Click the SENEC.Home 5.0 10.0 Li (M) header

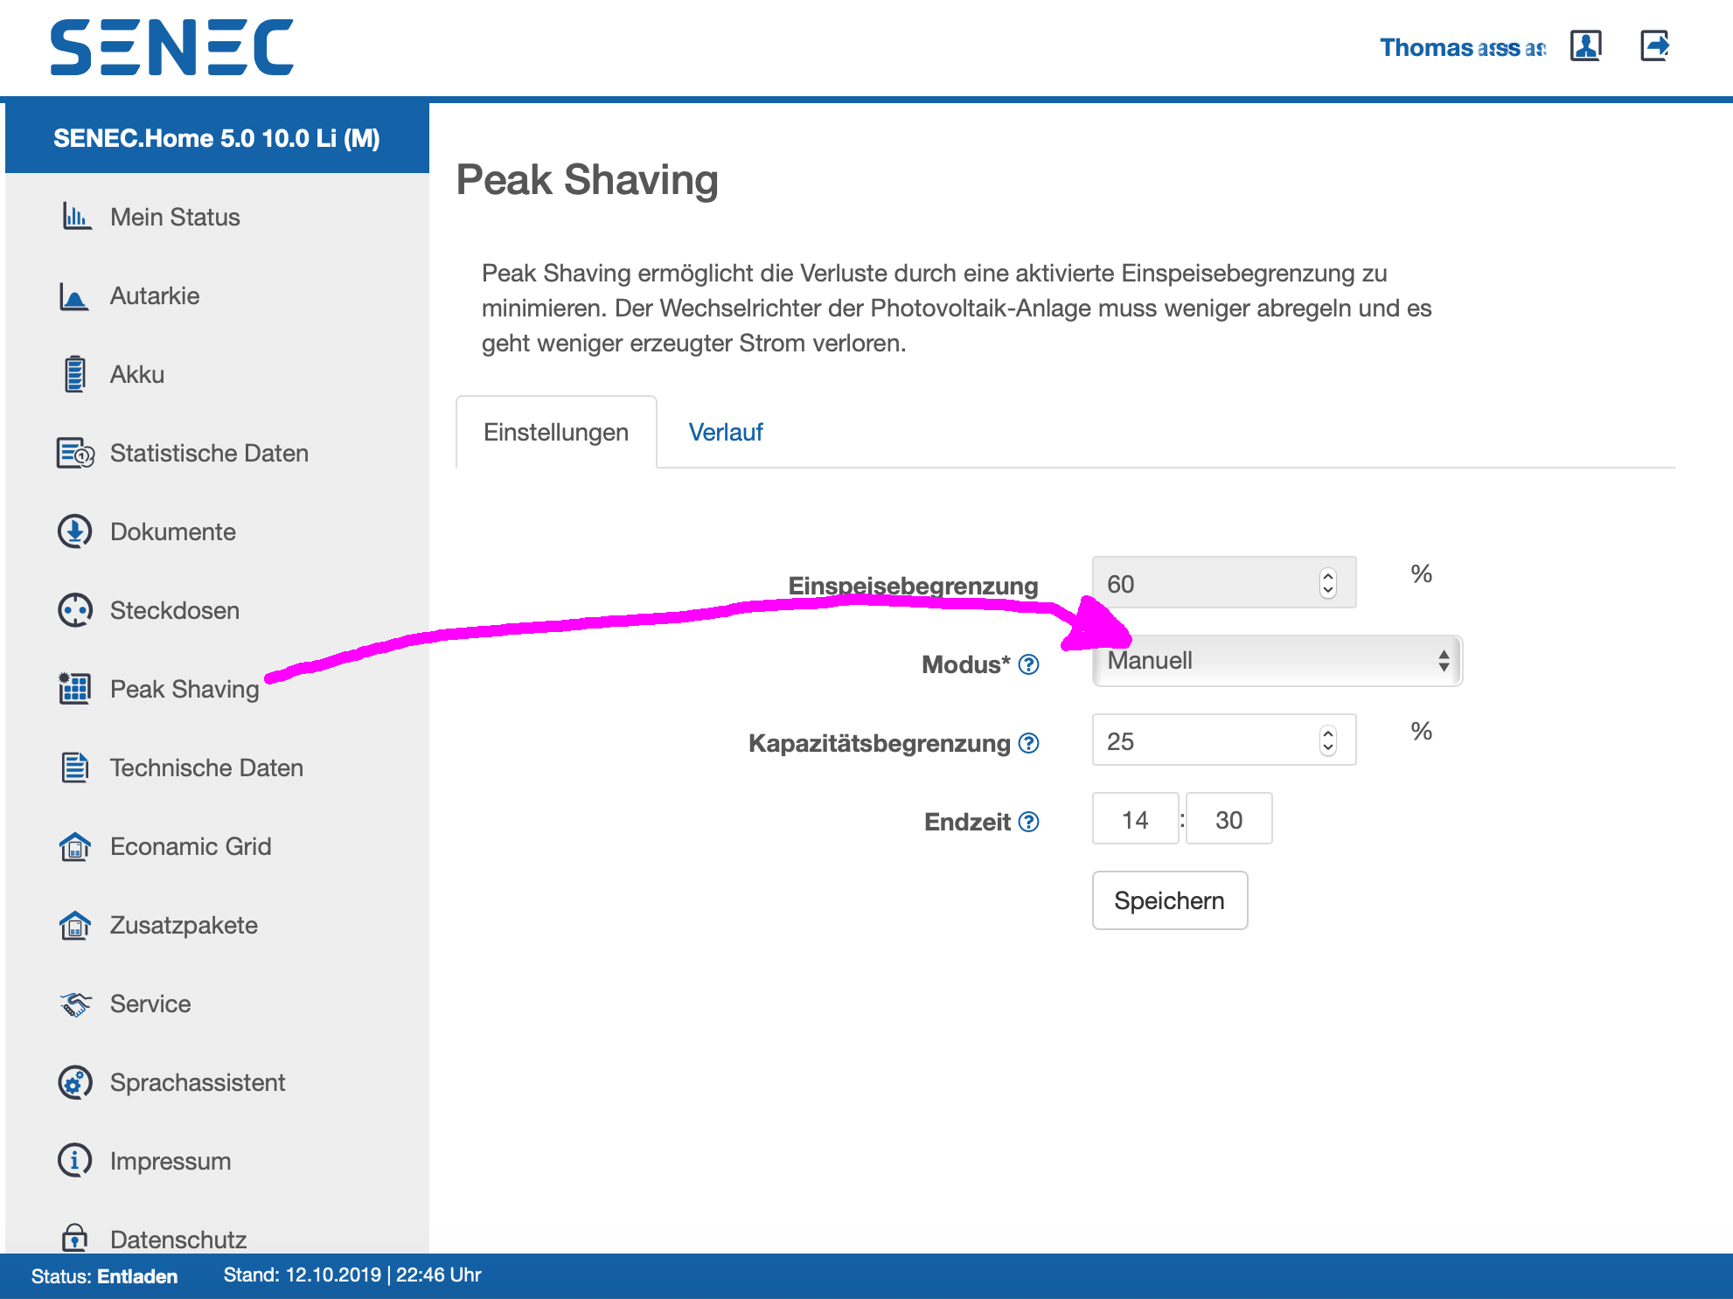[x=217, y=138]
